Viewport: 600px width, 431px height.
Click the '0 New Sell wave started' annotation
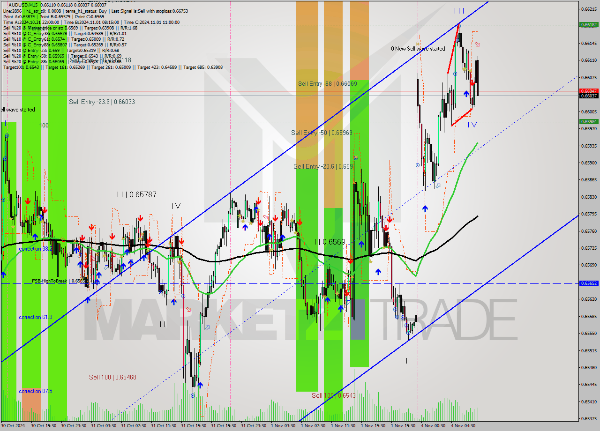click(418, 49)
